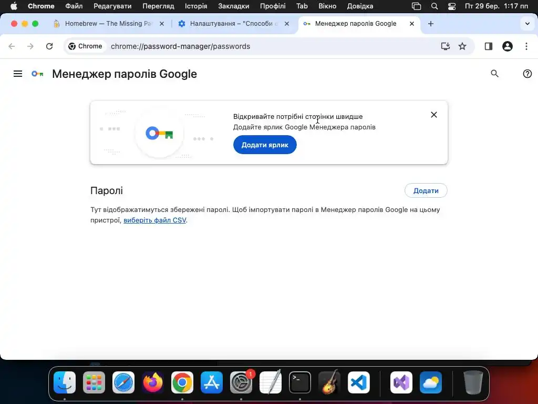
Task: Close the Homebrew tab
Action: click(162, 24)
